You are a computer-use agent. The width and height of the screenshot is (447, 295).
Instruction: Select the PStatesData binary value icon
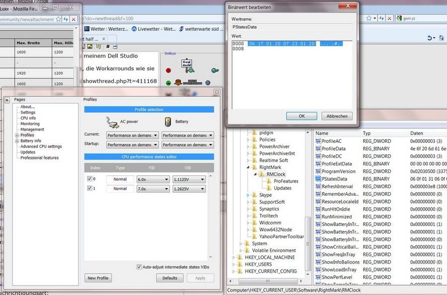(x=318, y=179)
